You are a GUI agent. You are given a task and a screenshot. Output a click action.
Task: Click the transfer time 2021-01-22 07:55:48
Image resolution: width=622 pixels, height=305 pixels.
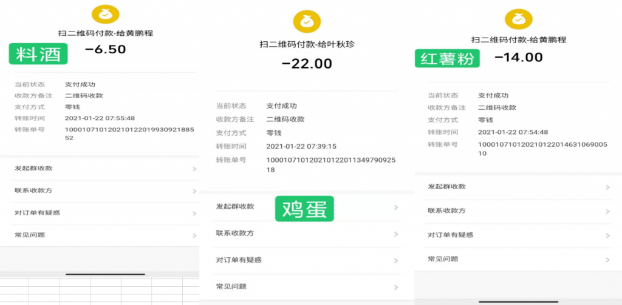[x=100, y=118]
